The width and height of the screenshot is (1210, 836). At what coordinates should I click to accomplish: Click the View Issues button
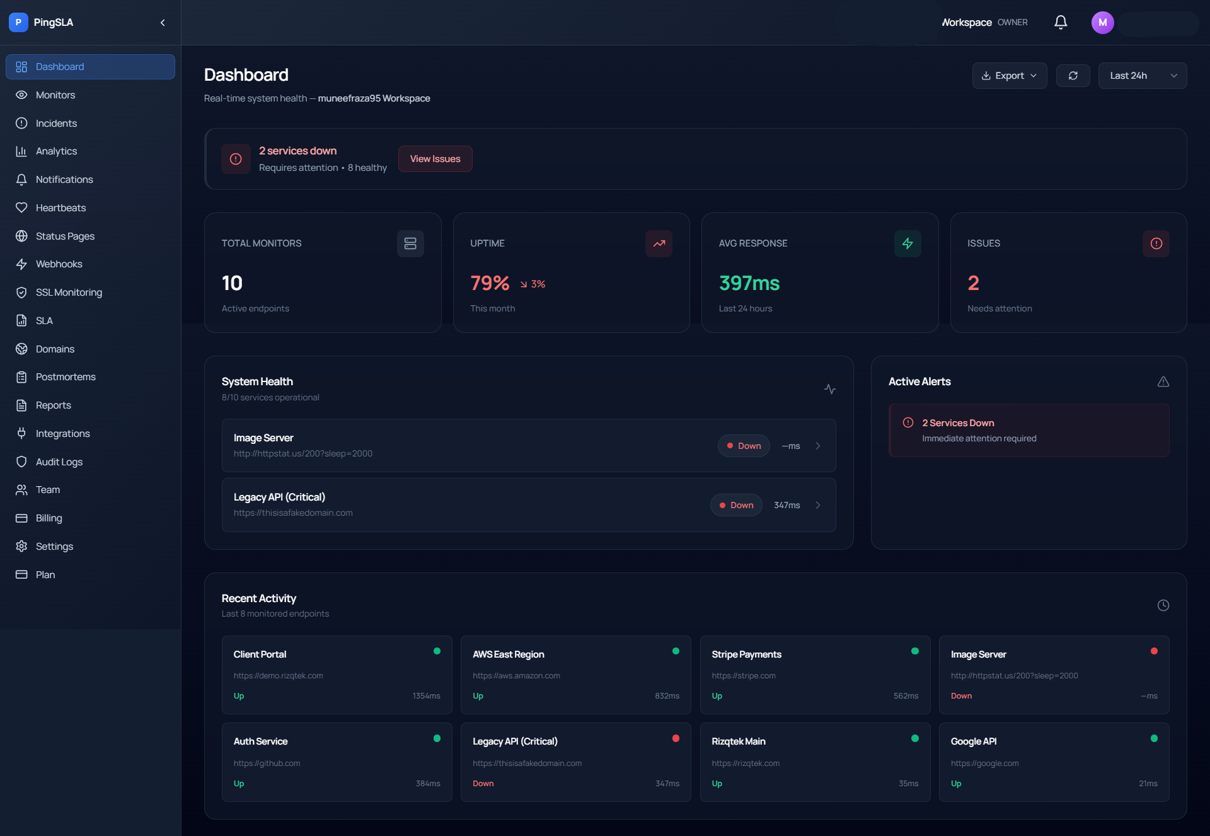pyautogui.click(x=435, y=158)
